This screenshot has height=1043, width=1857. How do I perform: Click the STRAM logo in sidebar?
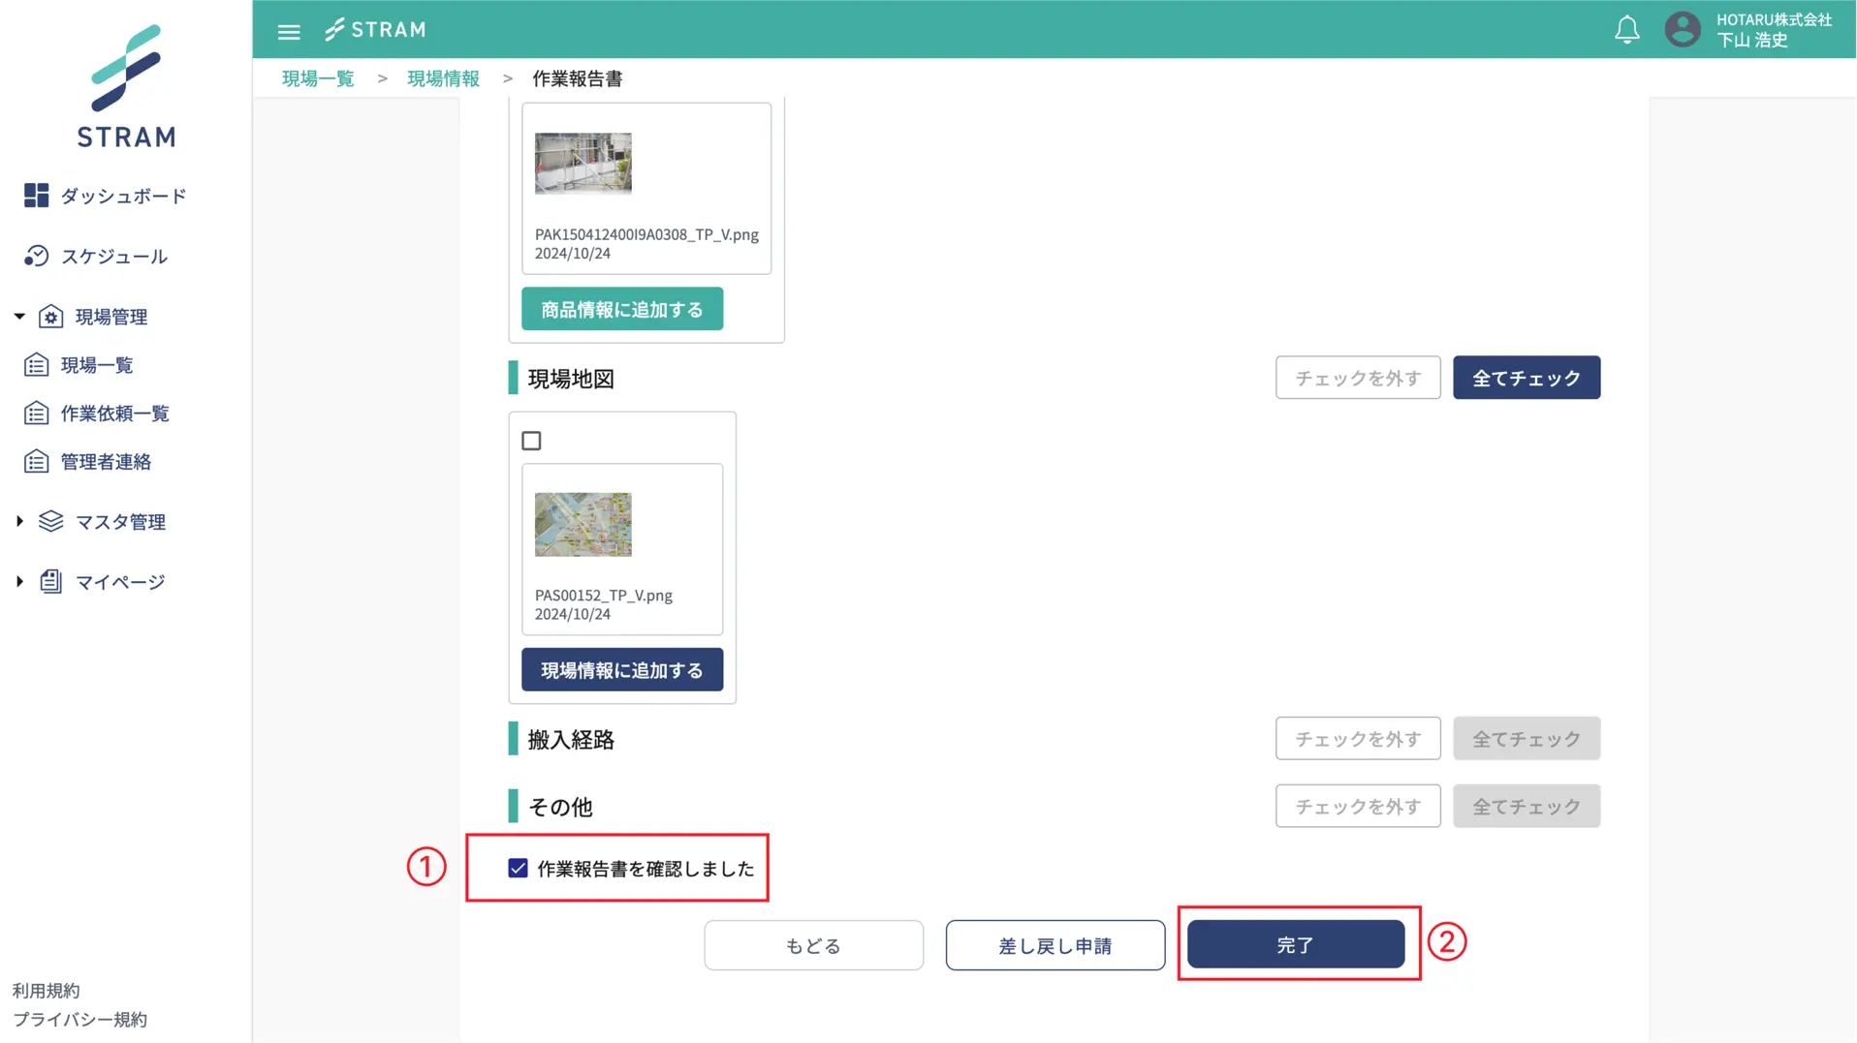tap(126, 86)
